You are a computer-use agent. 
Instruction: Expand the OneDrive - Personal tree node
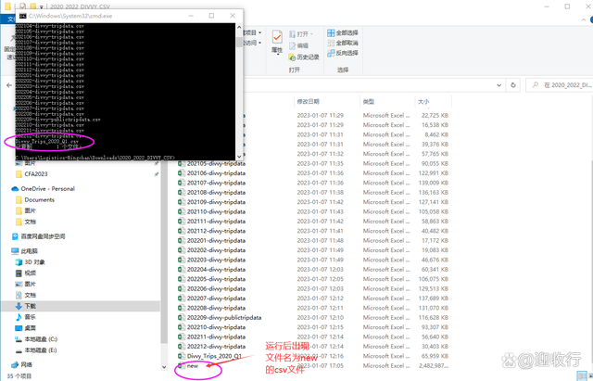coord(6,188)
